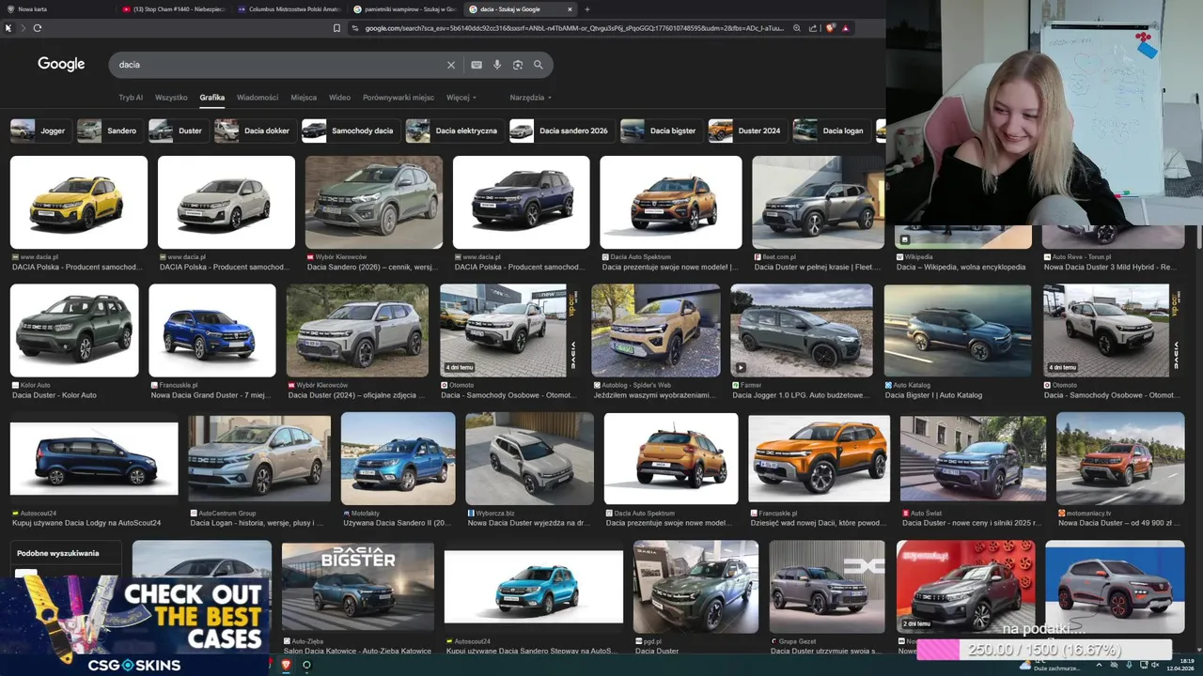Open the yellow Dacia car thumbnail from dacia.pl
This screenshot has width=1203, height=676.
(x=79, y=202)
